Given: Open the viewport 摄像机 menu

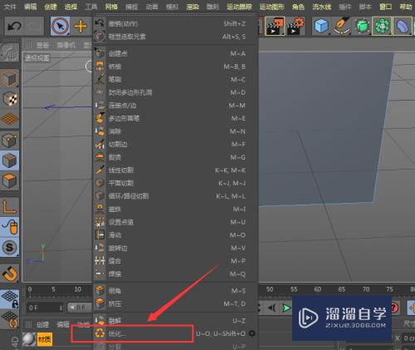Looking at the screenshot, I should (x=66, y=45).
